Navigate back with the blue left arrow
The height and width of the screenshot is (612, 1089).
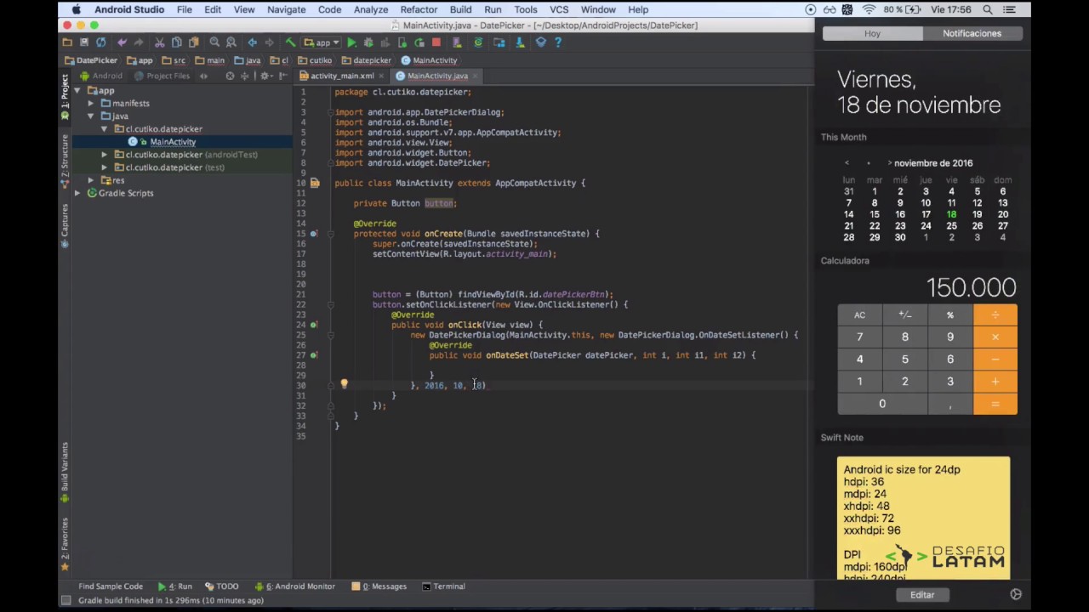(252, 42)
